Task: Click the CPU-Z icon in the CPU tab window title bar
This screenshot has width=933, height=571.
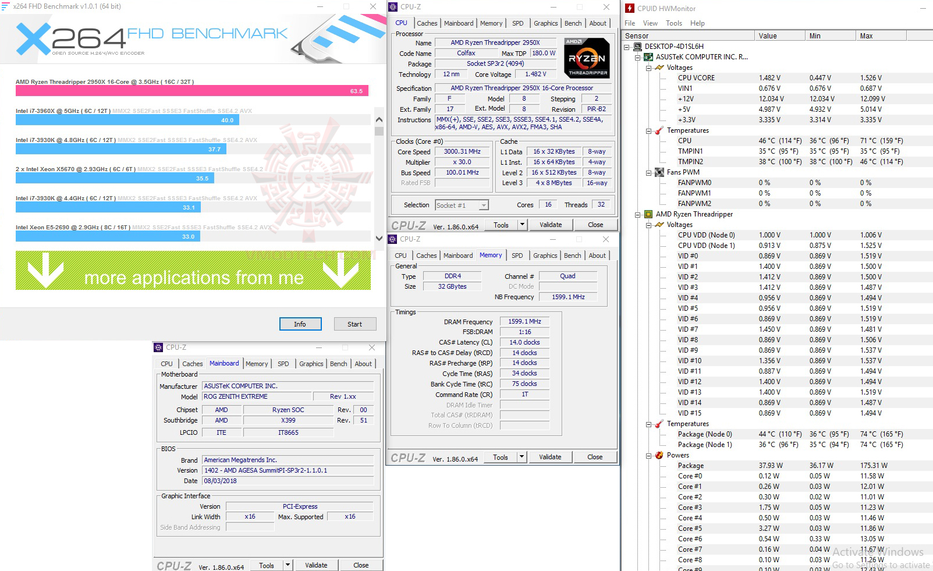Action: [x=393, y=7]
